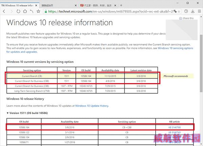Click the 'KB article' column header
This screenshot has height=146, width=203.
pos(174,122)
